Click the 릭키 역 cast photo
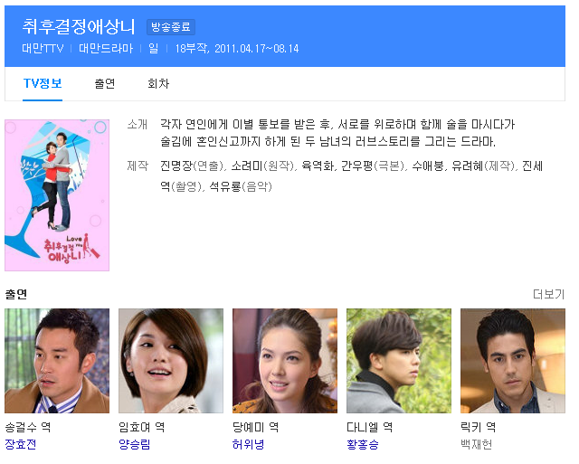This screenshot has height=464, width=579. coord(513,361)
